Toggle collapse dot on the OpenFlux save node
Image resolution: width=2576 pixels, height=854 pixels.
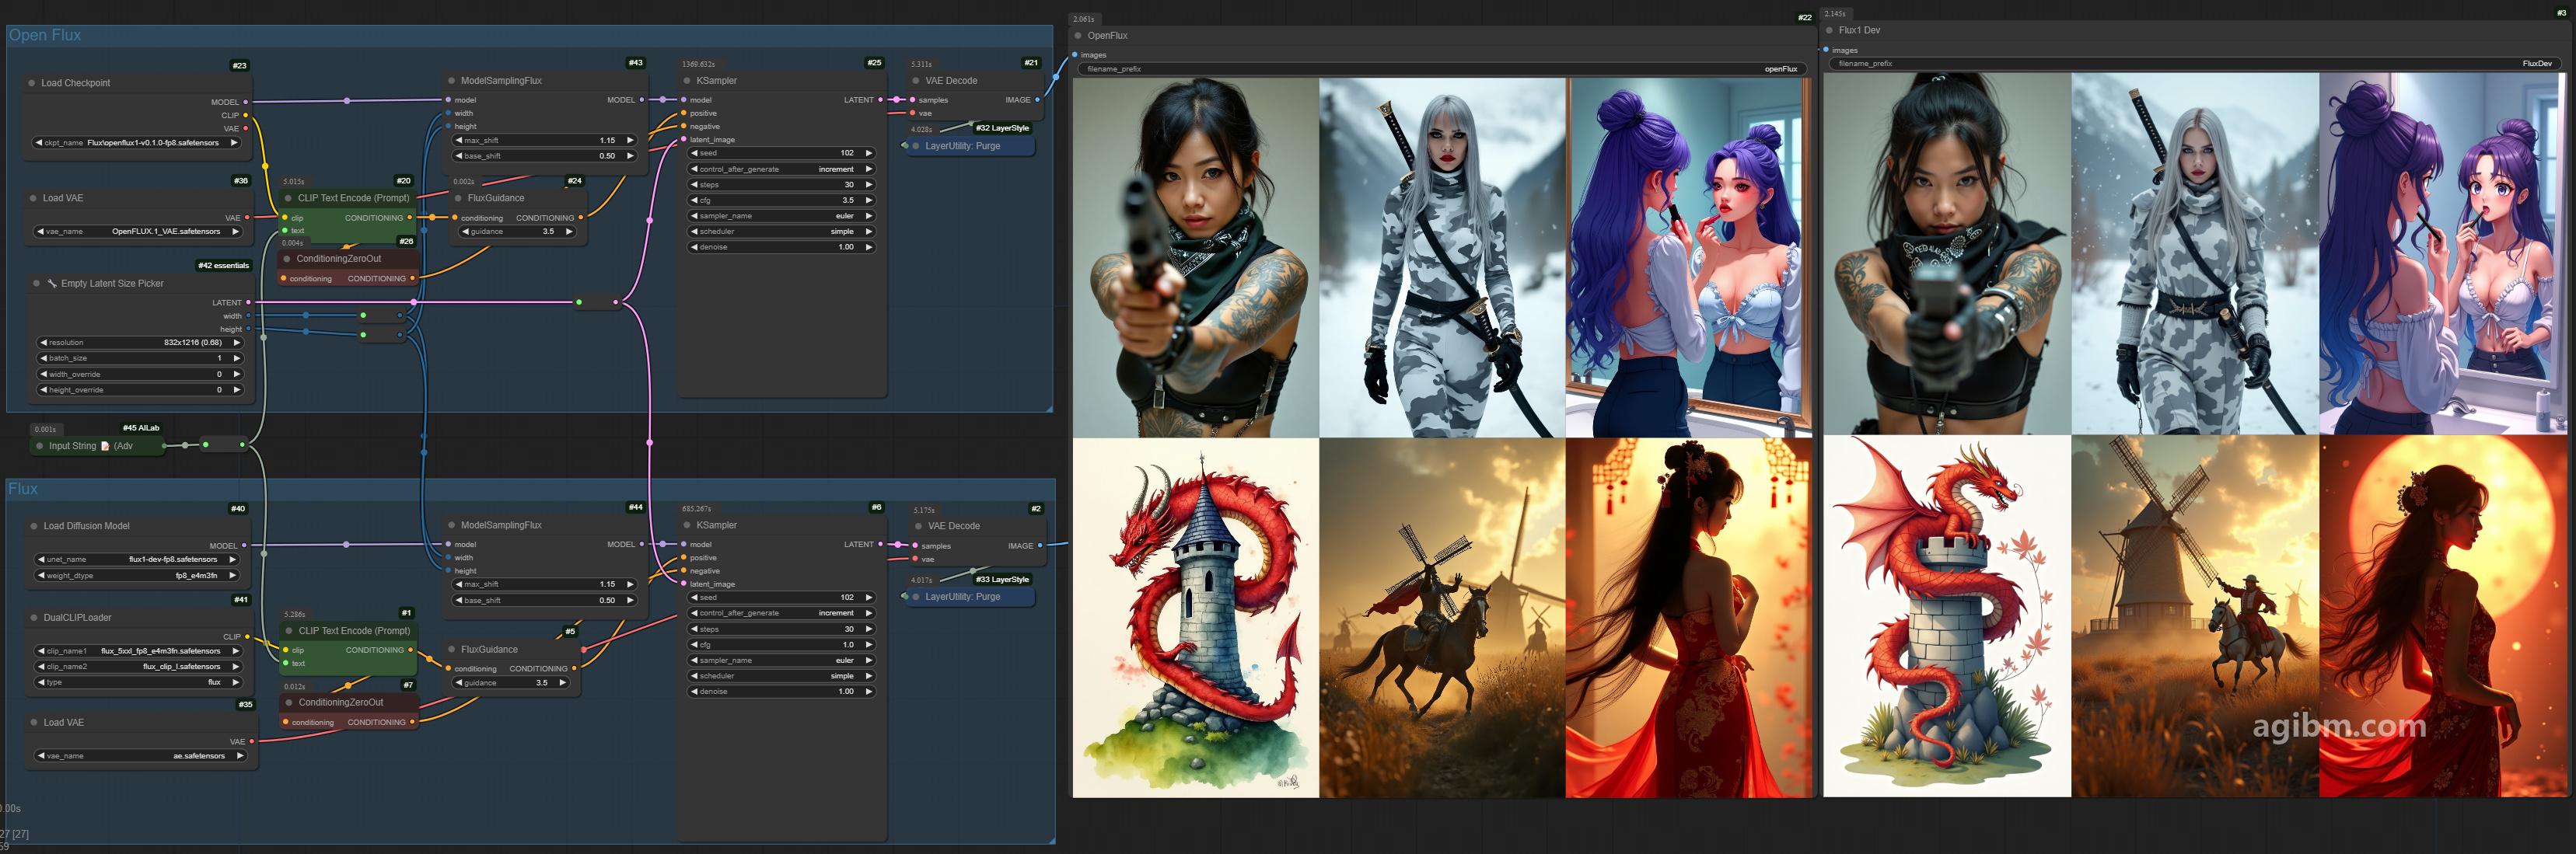(x=1078, y=36)
